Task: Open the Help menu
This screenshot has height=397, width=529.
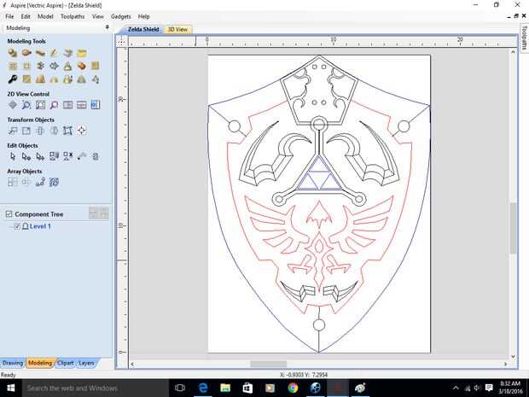Action: (x=143, y=16)
